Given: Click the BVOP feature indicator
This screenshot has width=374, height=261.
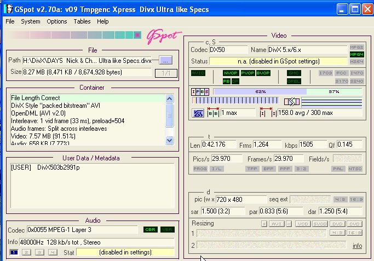Looking at the screenshot, I should click(x=263, y=73).
